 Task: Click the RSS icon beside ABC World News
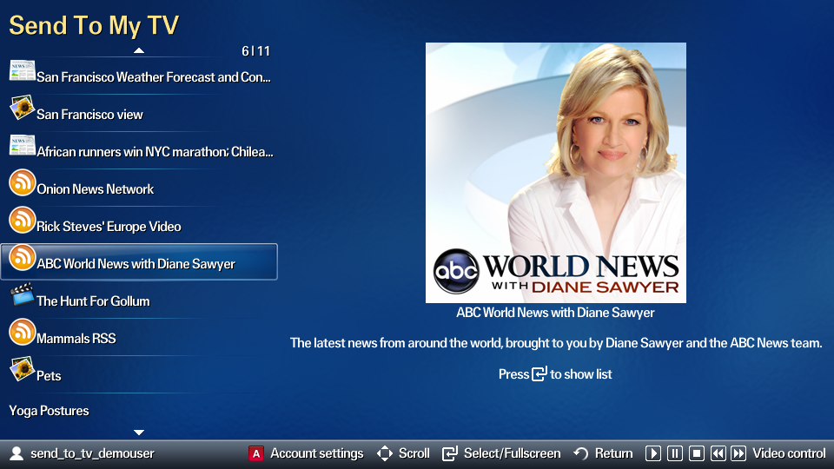[x=23, y=257]
